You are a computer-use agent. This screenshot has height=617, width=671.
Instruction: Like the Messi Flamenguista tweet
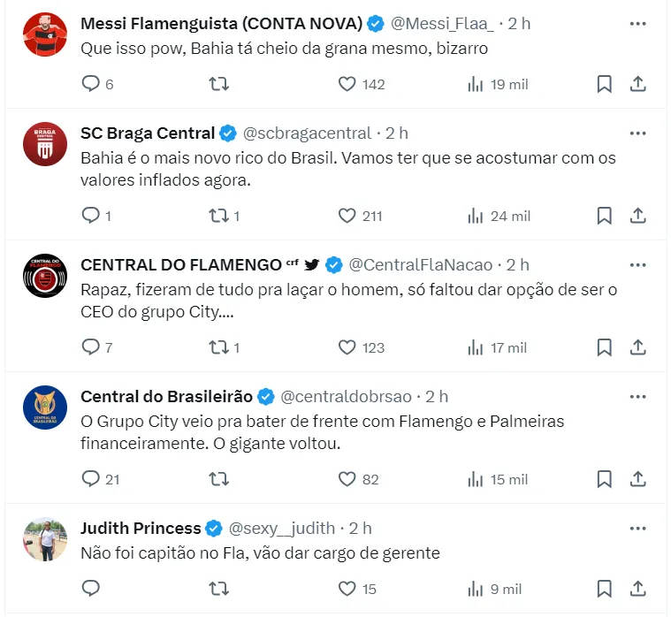tap(347, 84)
